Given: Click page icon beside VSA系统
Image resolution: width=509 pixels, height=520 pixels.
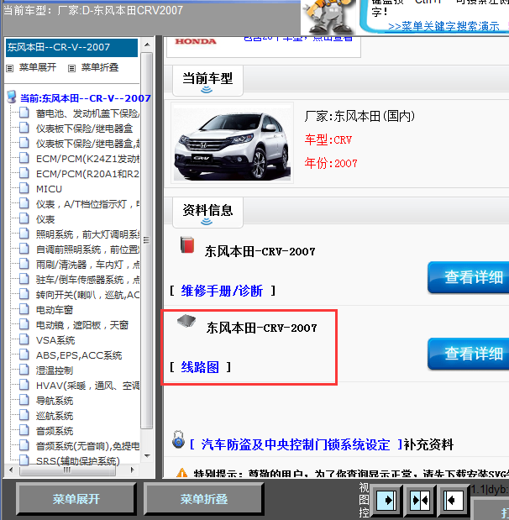Looking at the screenshot, I should (24, 339).
